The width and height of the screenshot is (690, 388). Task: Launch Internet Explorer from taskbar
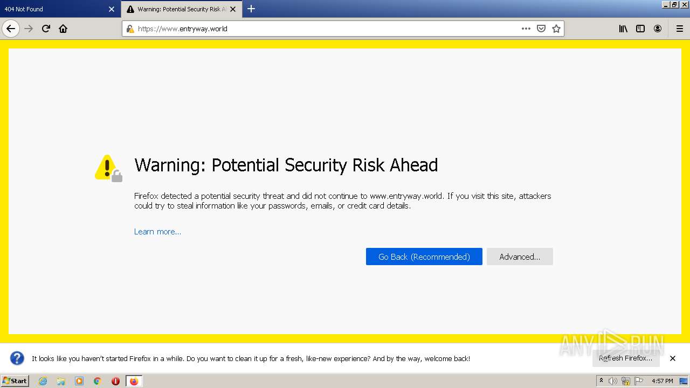pos(43,381)
